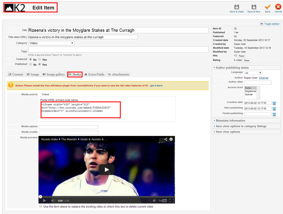
Task: Enter fullscreen mode in the video player
Action: pos(171,200)
